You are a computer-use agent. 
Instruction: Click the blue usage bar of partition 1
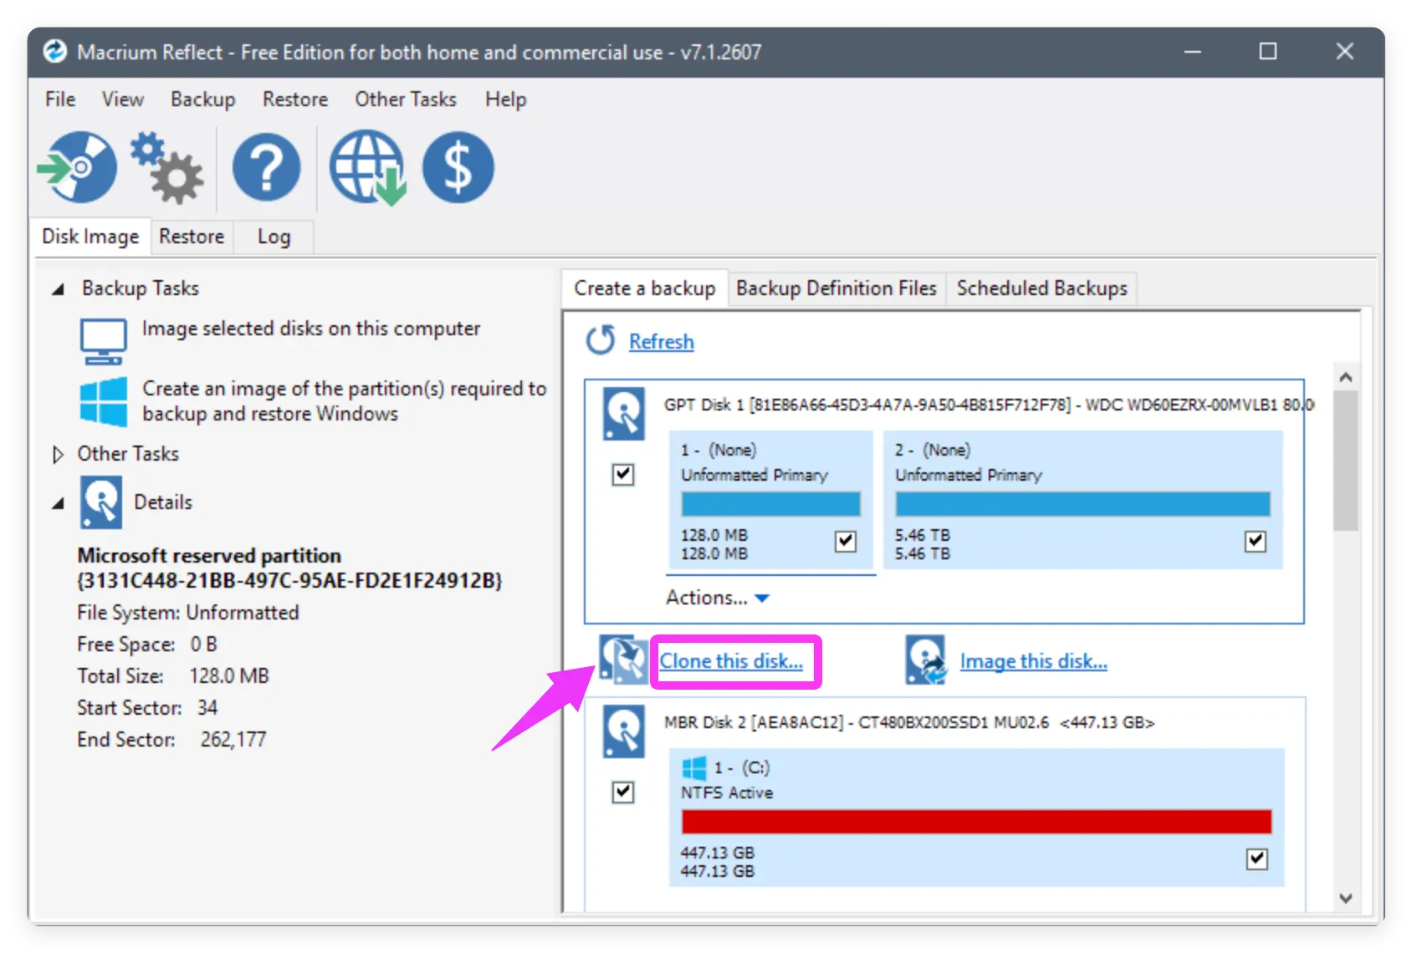[770, 504]
